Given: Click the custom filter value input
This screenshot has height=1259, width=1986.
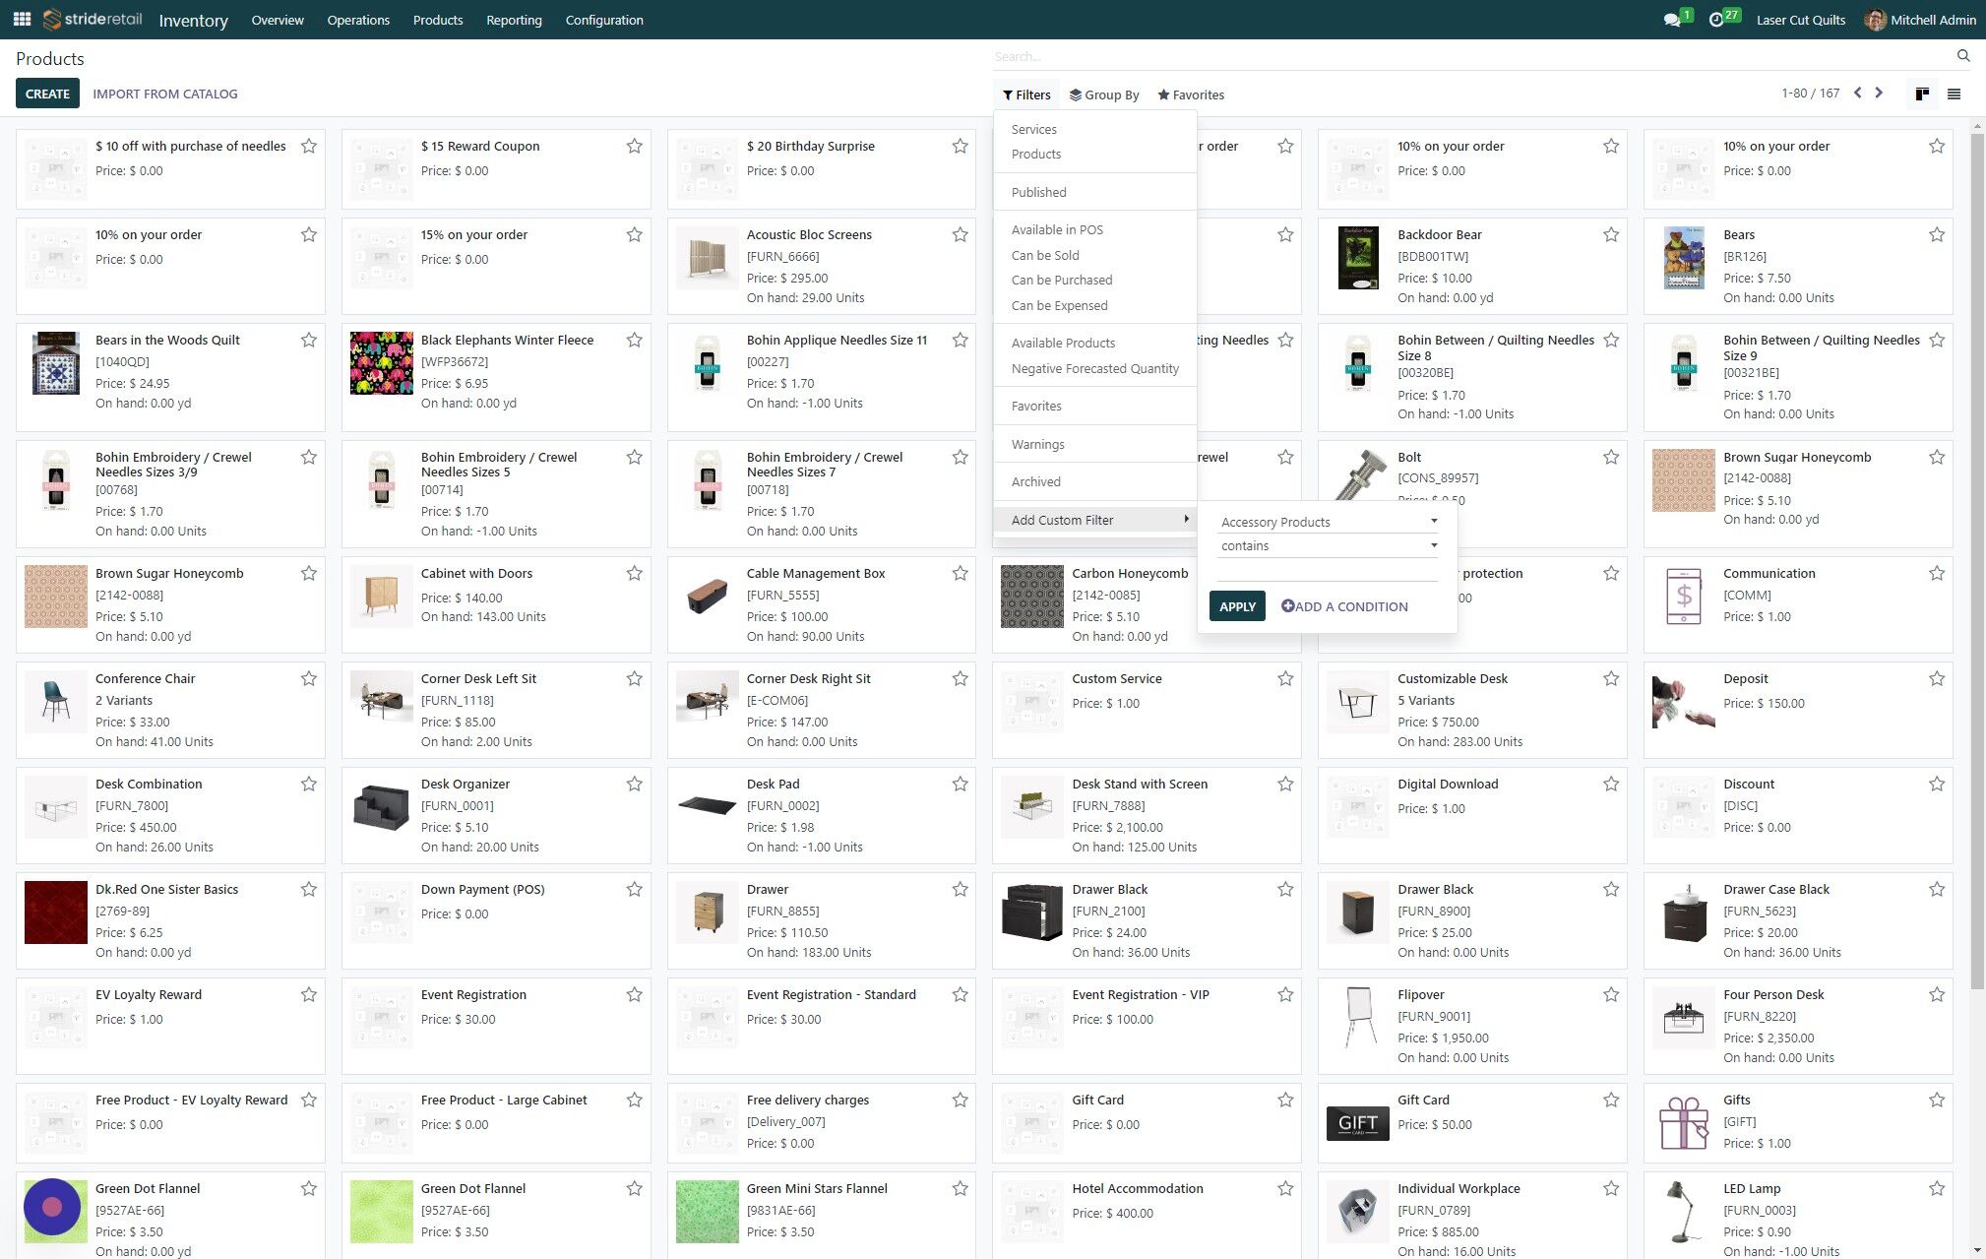Looking at the screenshot, I should click(1328, 570).
